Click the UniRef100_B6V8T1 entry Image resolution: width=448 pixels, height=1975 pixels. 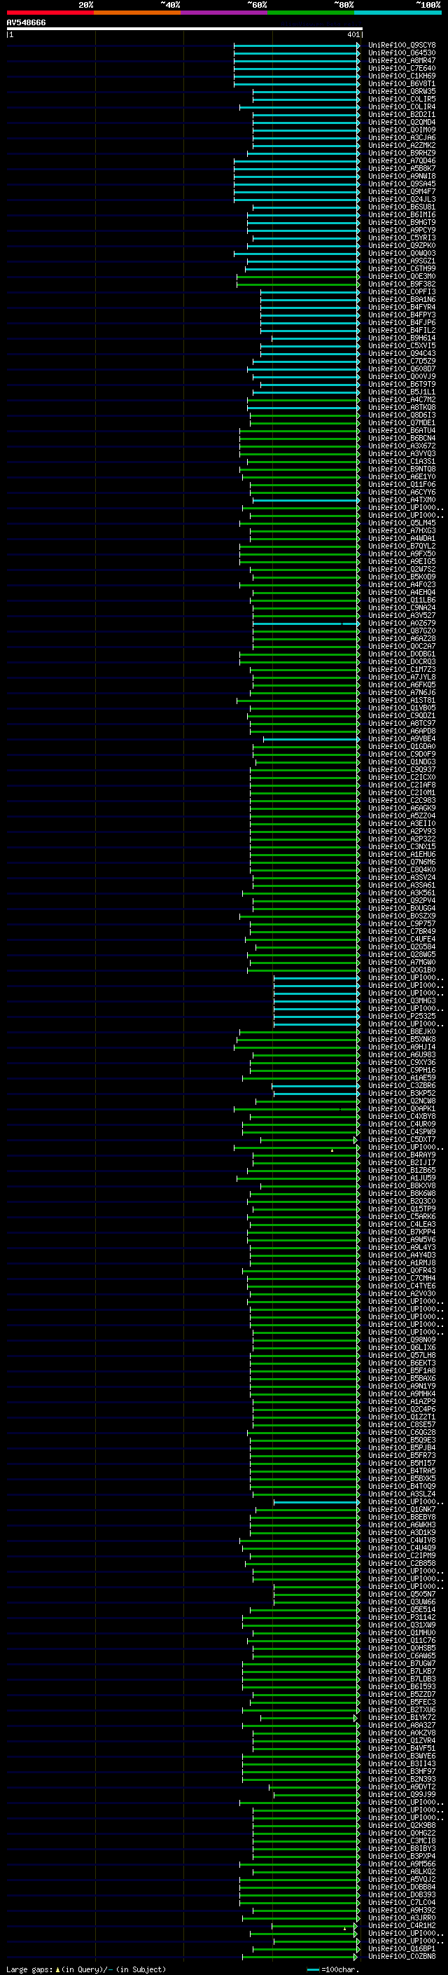point(402,83)
